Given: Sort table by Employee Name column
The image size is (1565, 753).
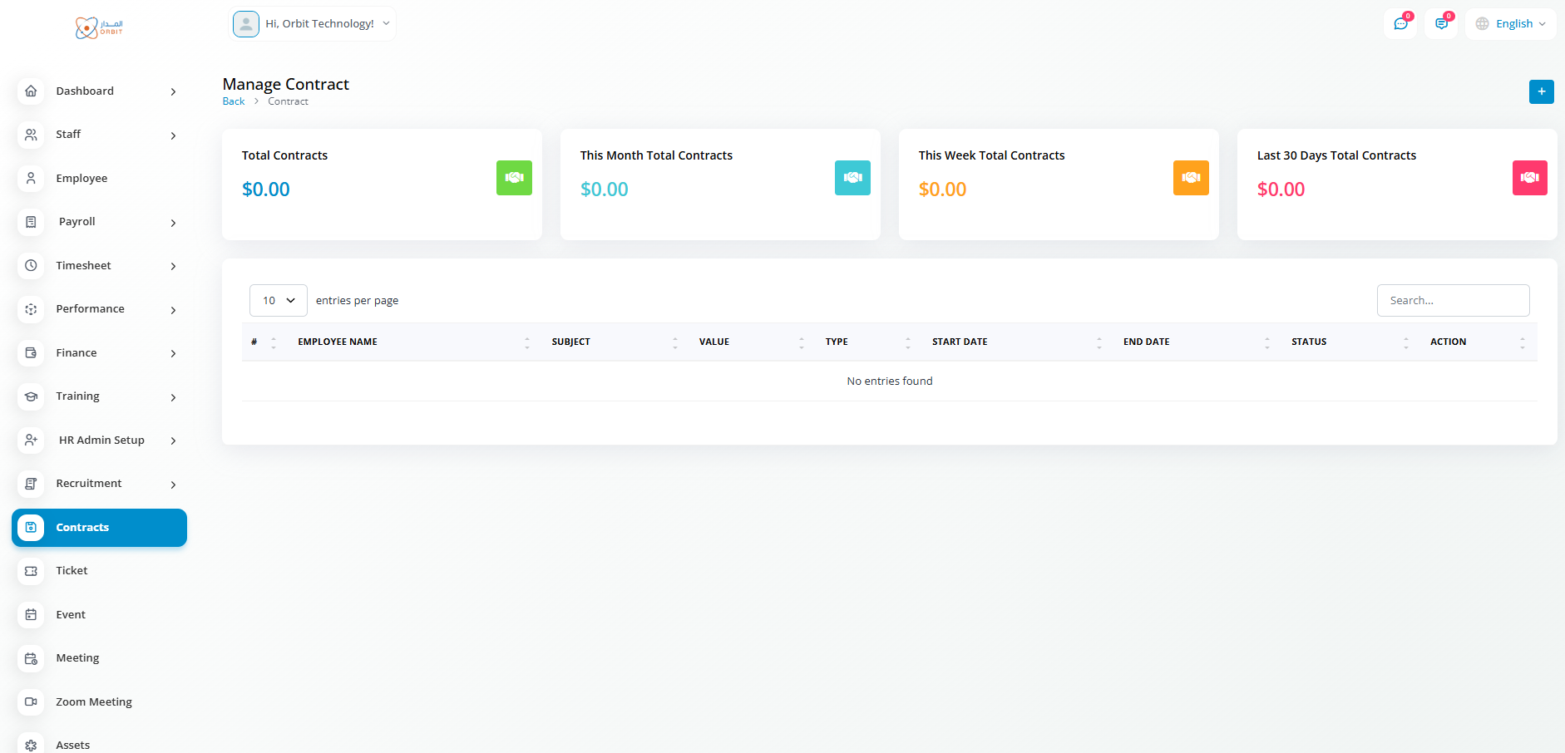Looking at the screenshot, I should tap(338, 342).
